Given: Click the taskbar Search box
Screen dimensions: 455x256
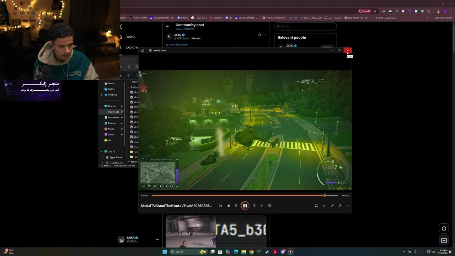Looking at the screenshot, I should coord(188,252).
